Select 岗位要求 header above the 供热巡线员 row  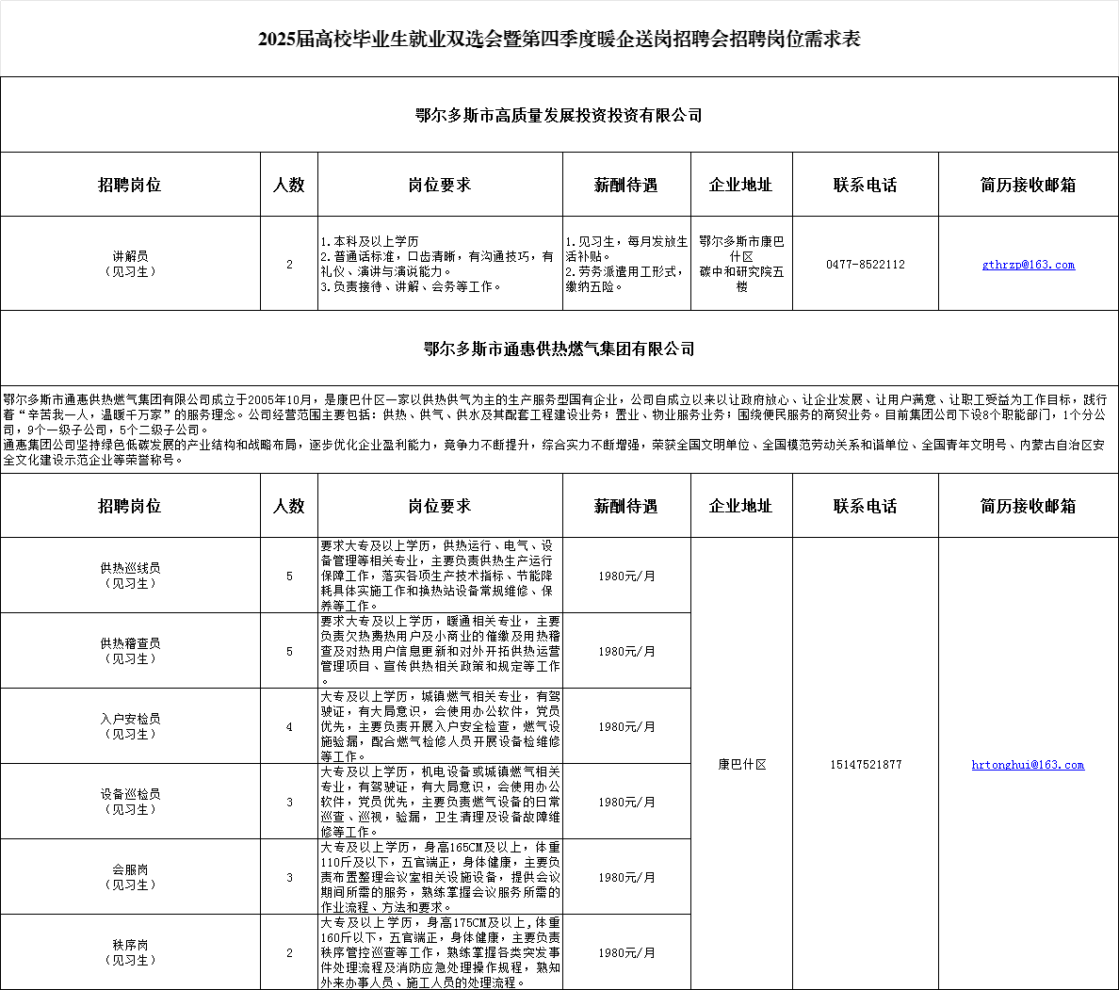pos(440,506)
